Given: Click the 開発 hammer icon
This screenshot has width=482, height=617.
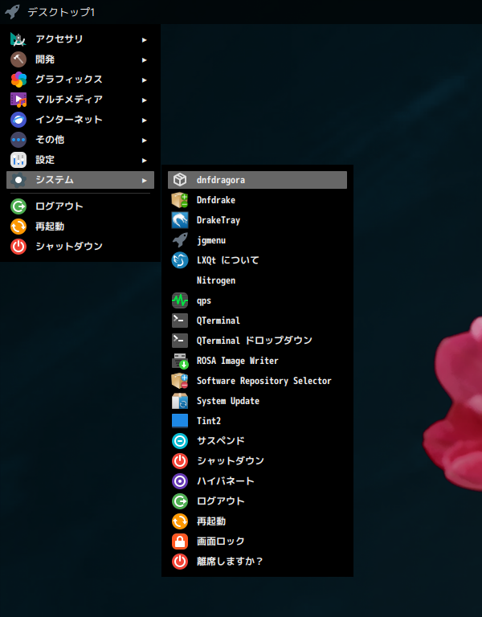Looking at the screenshot, I should (x=18, y=59).
